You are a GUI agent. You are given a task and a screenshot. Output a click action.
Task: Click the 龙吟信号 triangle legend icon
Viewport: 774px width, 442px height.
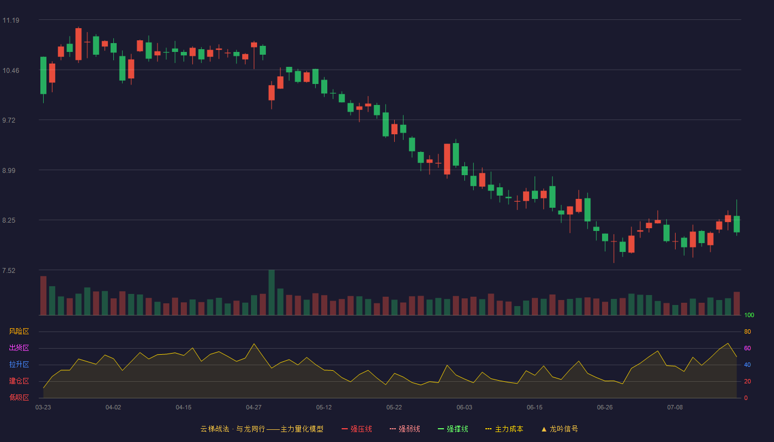544,429
